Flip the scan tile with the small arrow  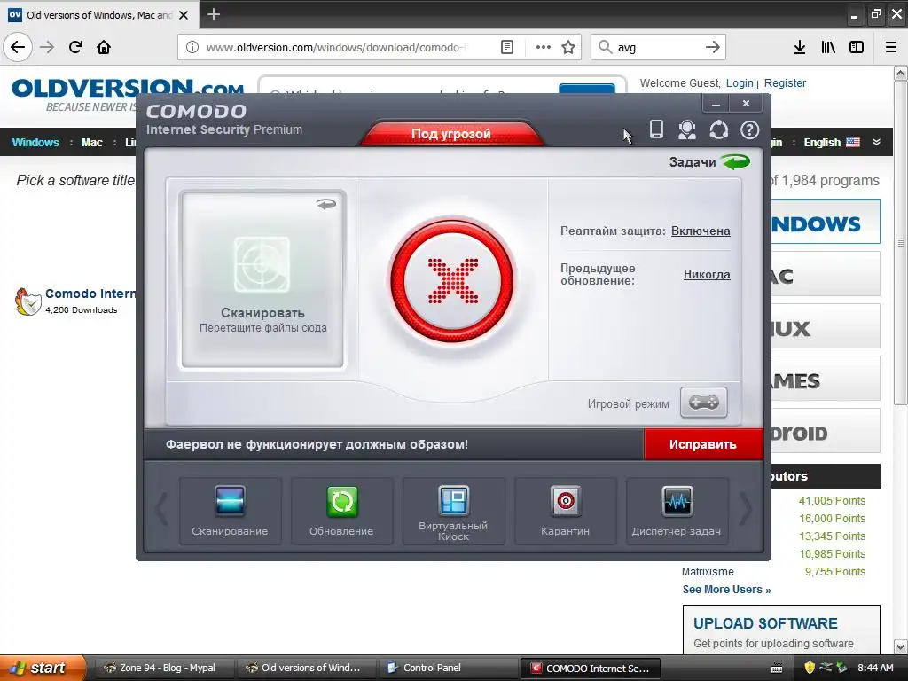[x=326, y=204]
